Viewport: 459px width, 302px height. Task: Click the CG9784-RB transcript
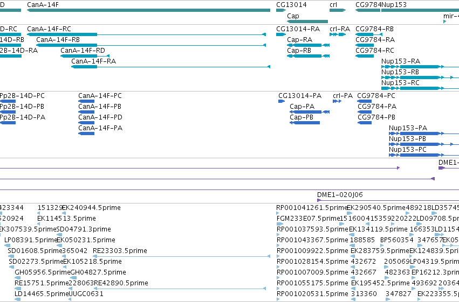[374, 29]
